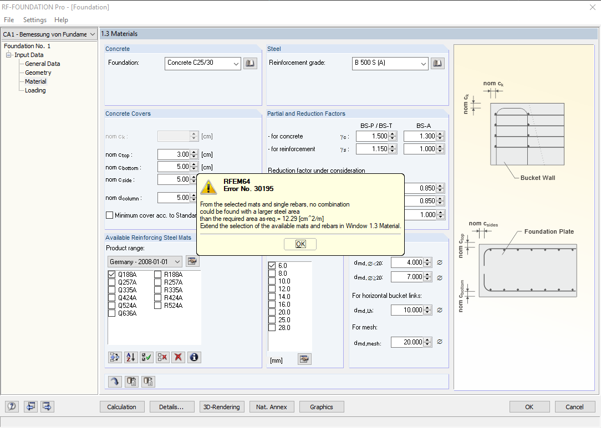This screenshot has width=601, height=428.
Task: Uncheck the Q188A steel mat checkbox
Action: click(112, 274)
